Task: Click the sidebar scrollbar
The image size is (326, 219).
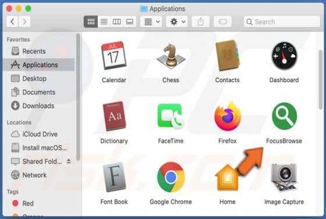Action: [x=78, y=97]
